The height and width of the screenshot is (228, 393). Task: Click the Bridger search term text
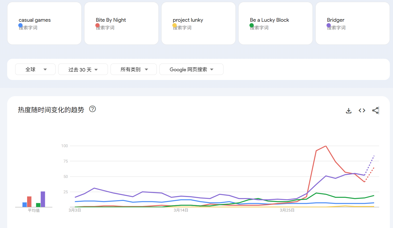336,20
